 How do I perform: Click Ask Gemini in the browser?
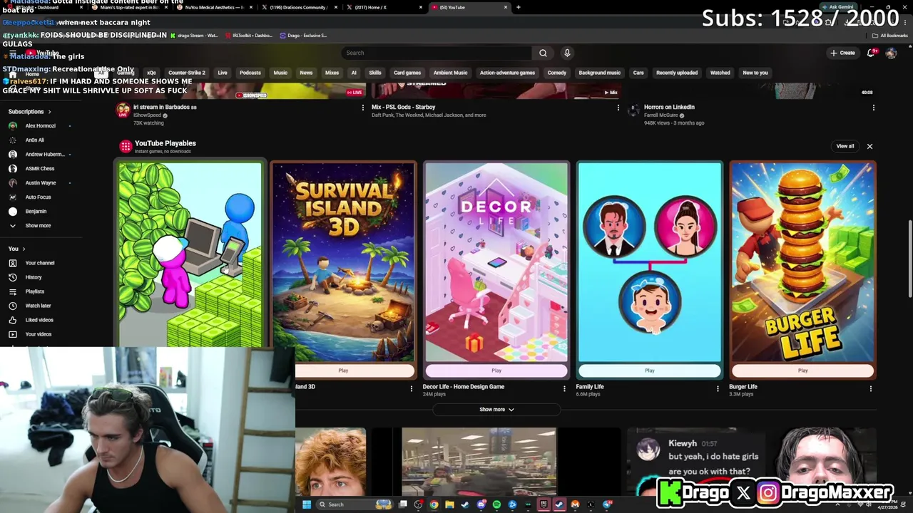(x=838, y=7)
